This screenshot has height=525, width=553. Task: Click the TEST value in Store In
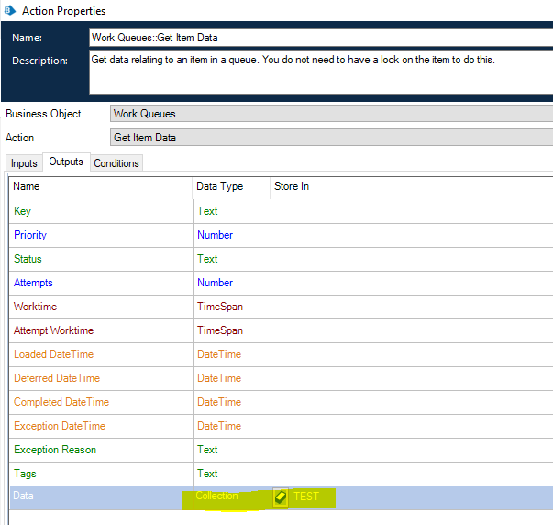pos(306,497)
